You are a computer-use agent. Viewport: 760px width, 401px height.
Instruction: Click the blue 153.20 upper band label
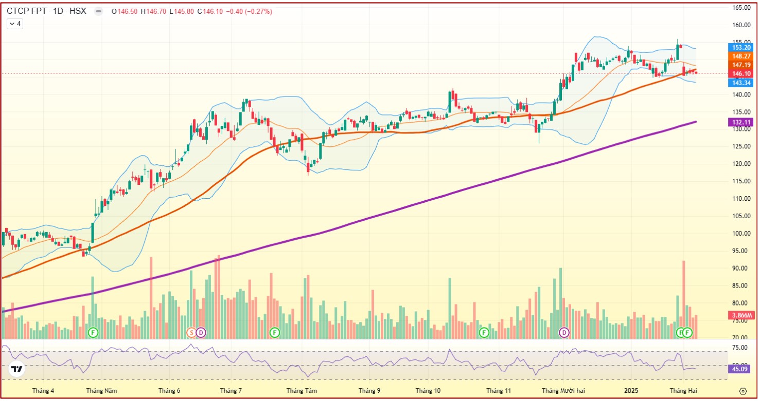coord(742,47)
